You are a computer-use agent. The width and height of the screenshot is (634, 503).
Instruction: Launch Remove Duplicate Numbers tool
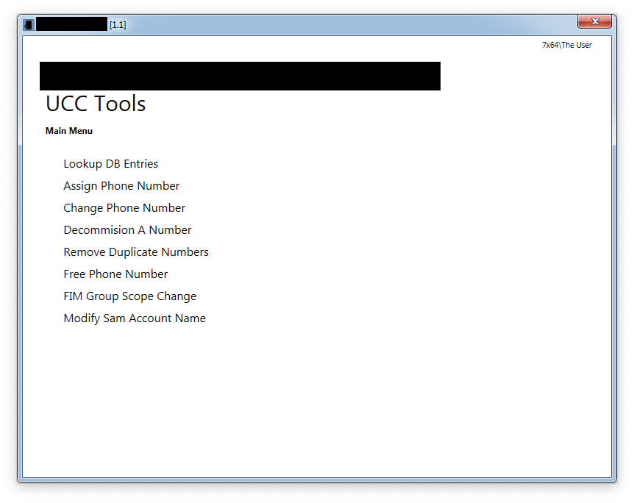[x=136, y=252]
